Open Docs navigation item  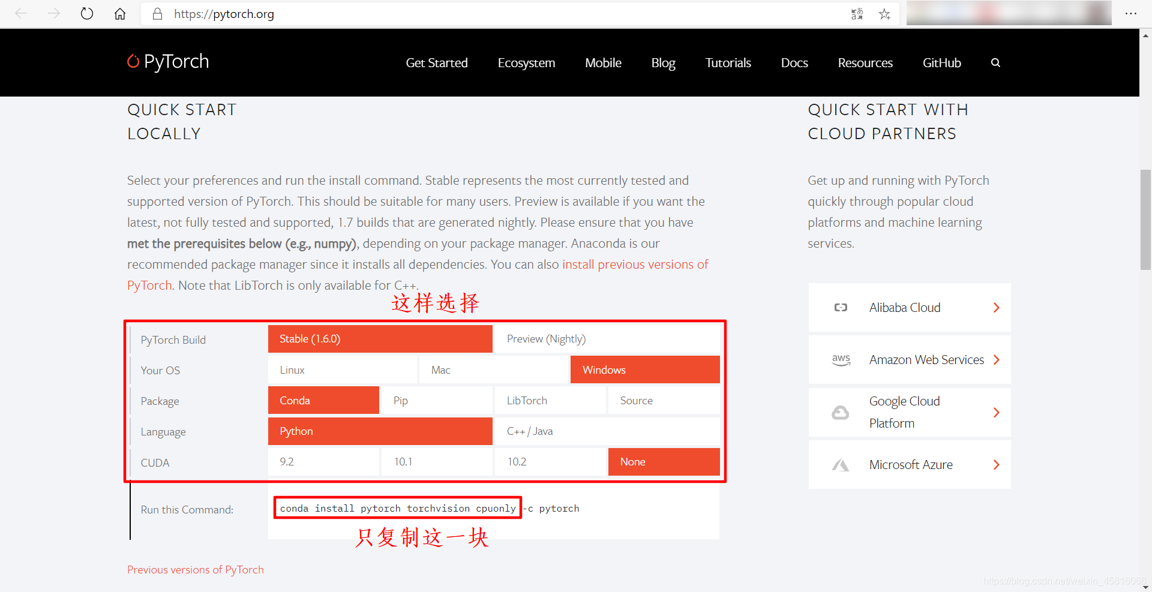(794, 62)
